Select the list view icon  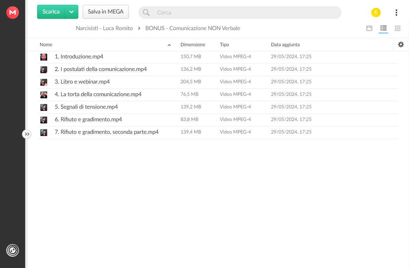(x=383, y=28)
